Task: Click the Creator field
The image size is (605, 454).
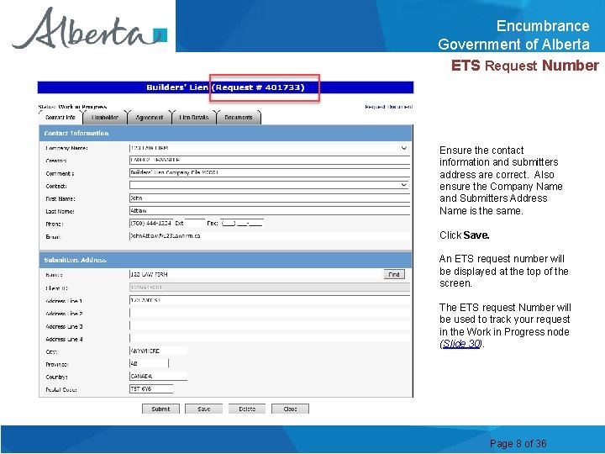Action: pyautogui.click(x=270, y=161)
